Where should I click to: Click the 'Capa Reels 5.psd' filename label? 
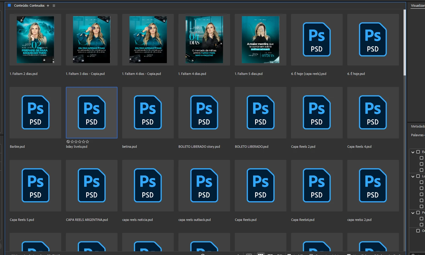click(x=22, y=220)
